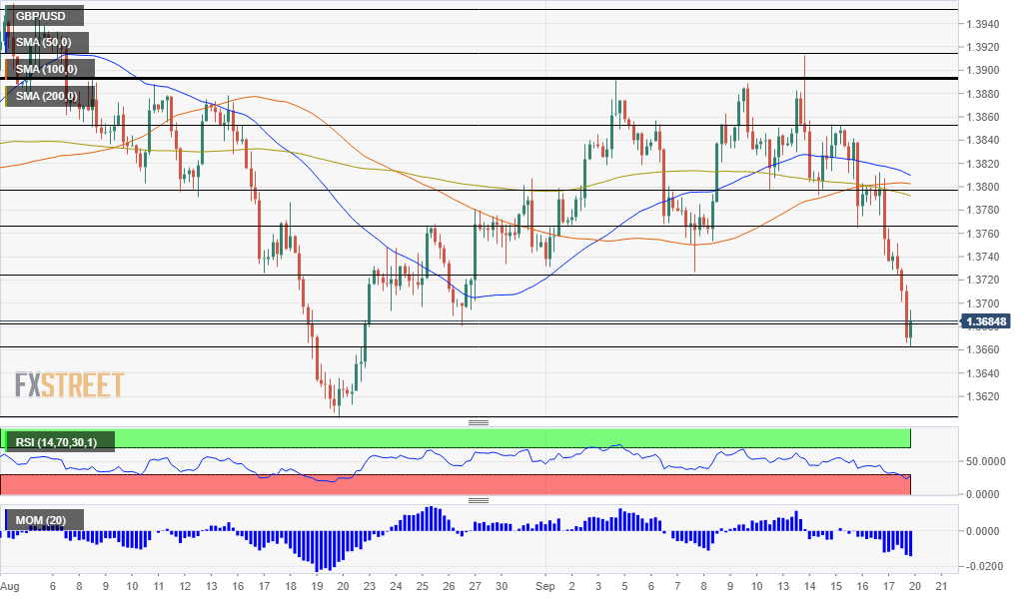This screenshot has width=1029, height=599.
Task: Click the 1.3920 price axis label
Action: click(x=982, y=47)
